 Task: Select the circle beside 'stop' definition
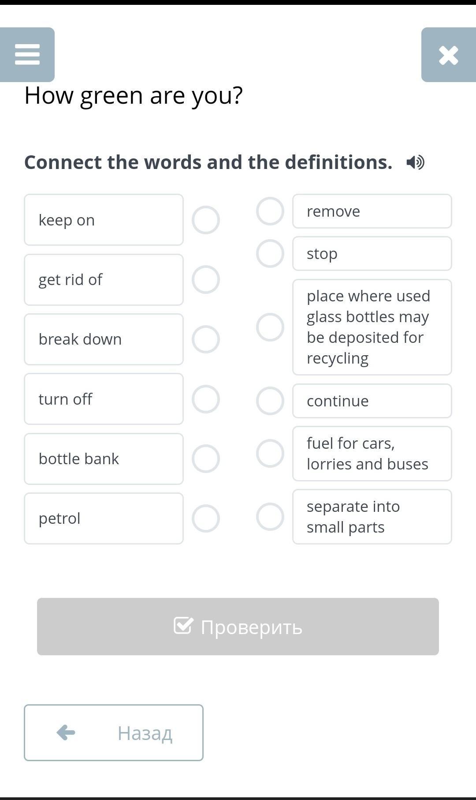tap(270, 254)
